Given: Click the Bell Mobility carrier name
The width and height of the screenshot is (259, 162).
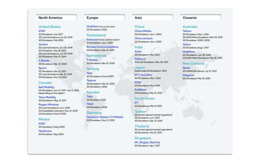Looking at the screenshot, I should point(46,87).
